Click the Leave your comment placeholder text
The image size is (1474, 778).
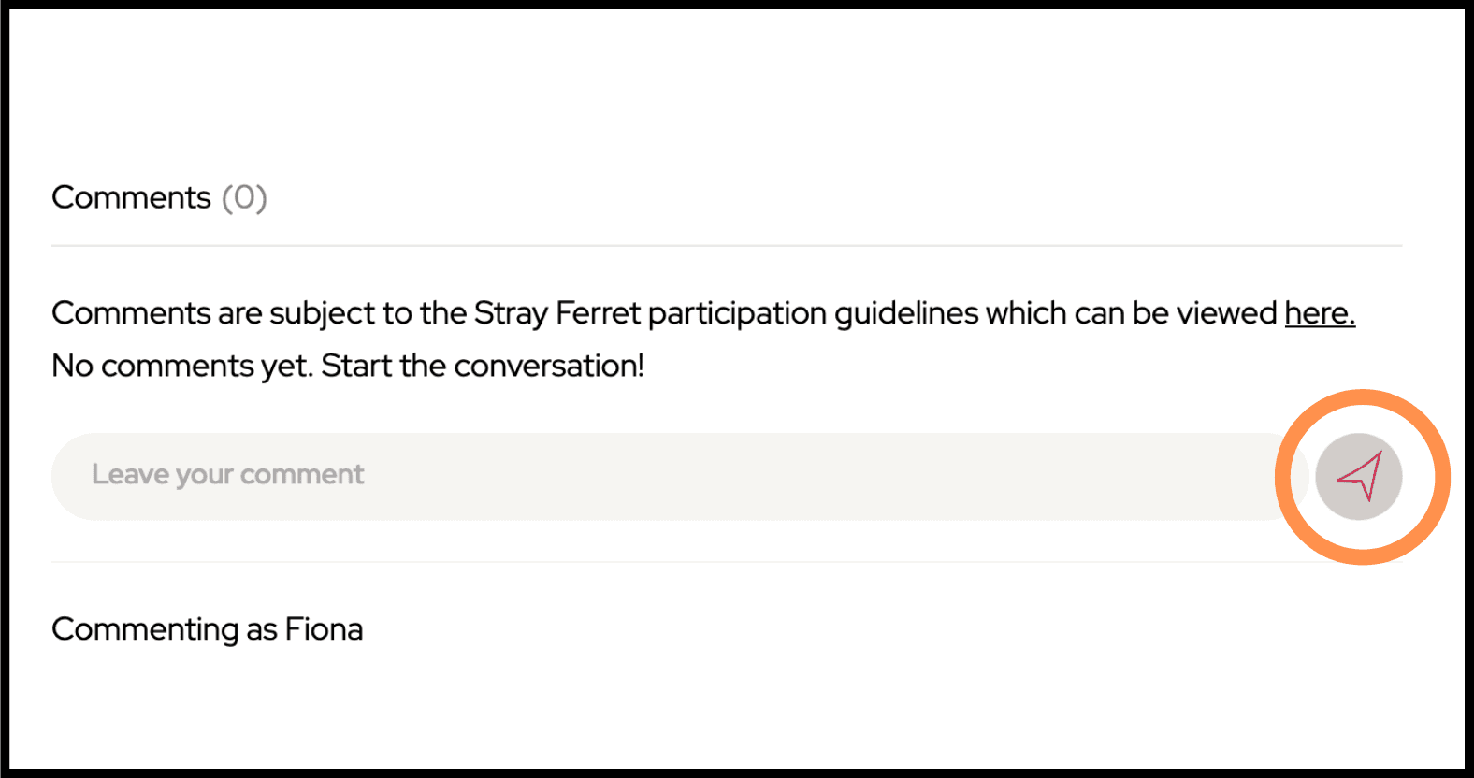click(x=227, y=475)
